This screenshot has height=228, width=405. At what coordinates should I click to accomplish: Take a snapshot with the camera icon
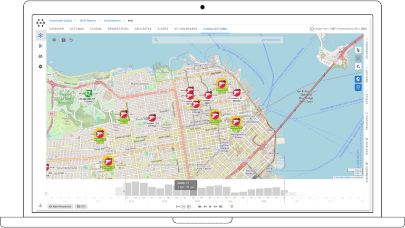coord(63,40)
